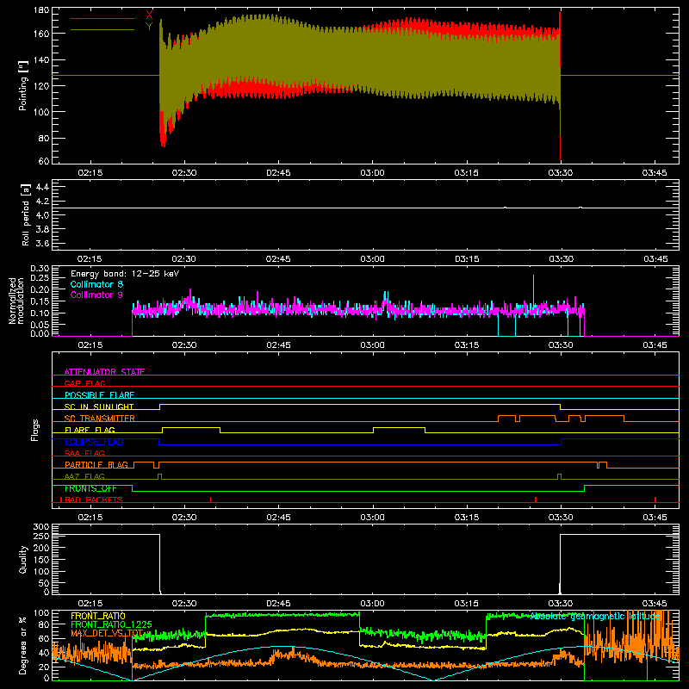689x689 pixels.
Task: Click 03:30 tick under Roll period plot
Action: tap(561, 259)
